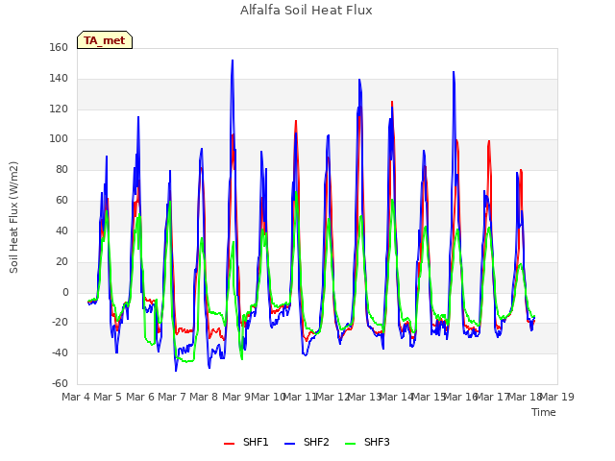
Task: Click the 'Mar 8' x-axis tick label
Action: 204,397
